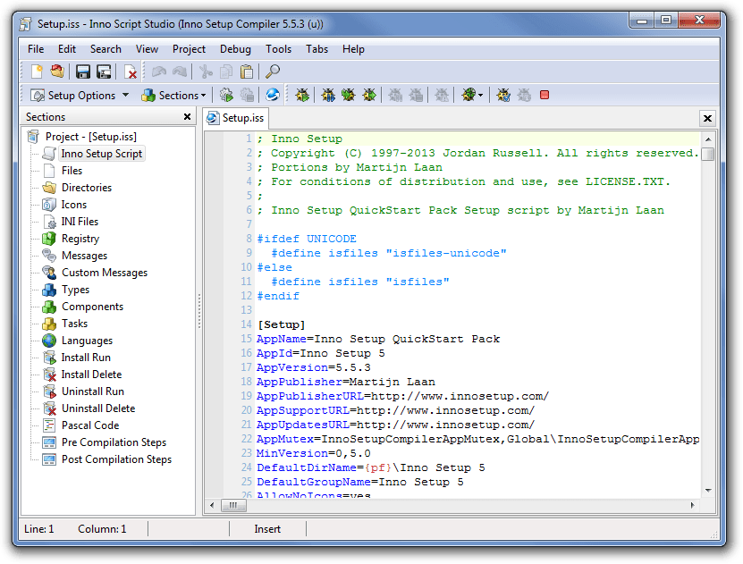Select Install Delete section
Viewport: 743px width, 564px height.
[91, 375]
